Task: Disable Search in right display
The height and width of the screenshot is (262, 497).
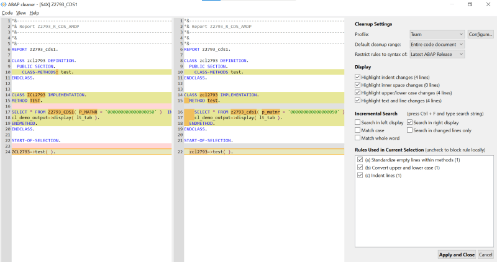Action: [x=409, y=122]
